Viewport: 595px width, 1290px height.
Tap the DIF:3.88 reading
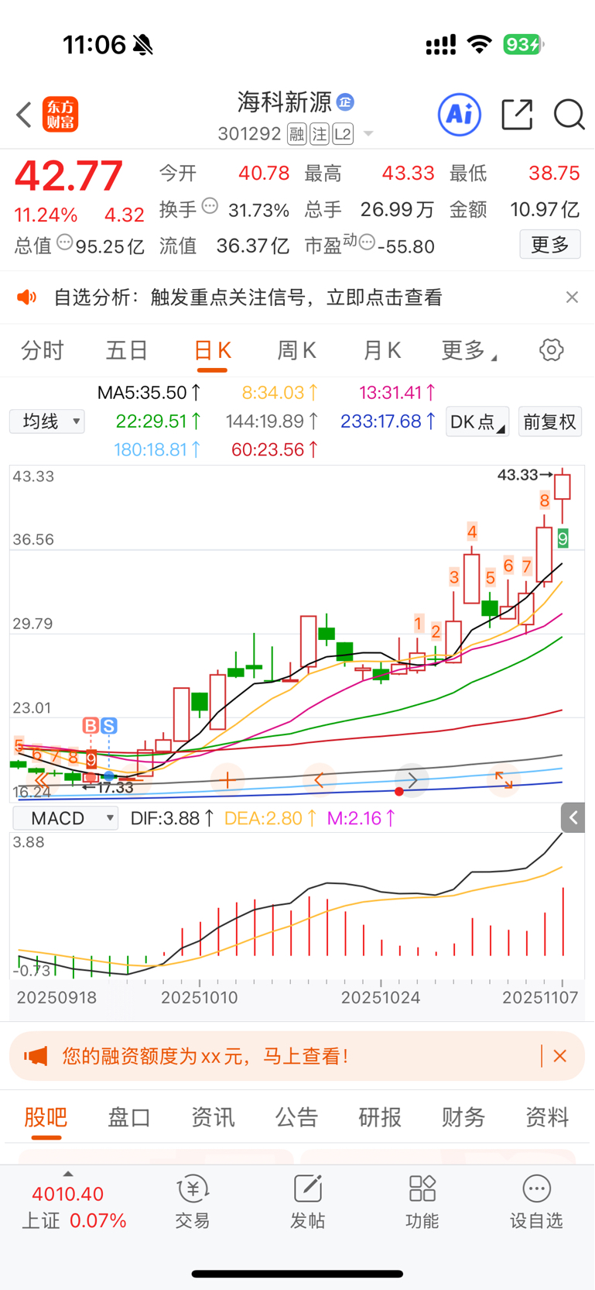[x=173, y=818]
